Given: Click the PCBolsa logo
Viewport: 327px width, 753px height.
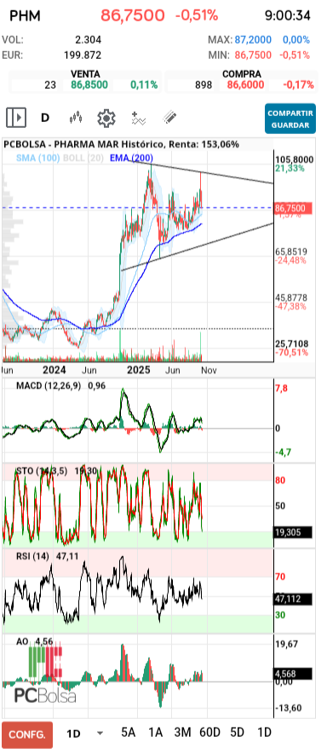Looking at the screenshot, I should (44, 695).
